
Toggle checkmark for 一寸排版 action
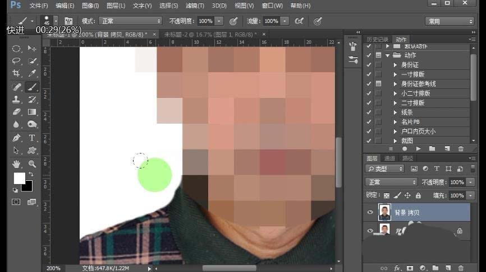click(x=369, y=74)
